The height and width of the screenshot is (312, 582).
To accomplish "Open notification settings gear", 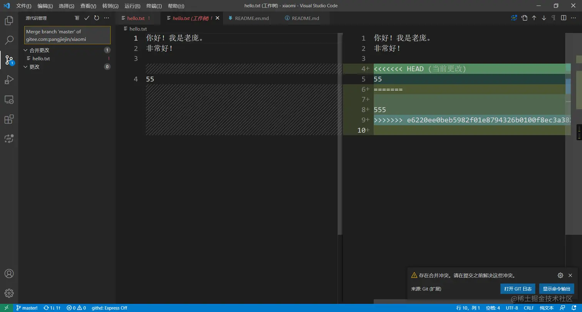I will point(560,275).
